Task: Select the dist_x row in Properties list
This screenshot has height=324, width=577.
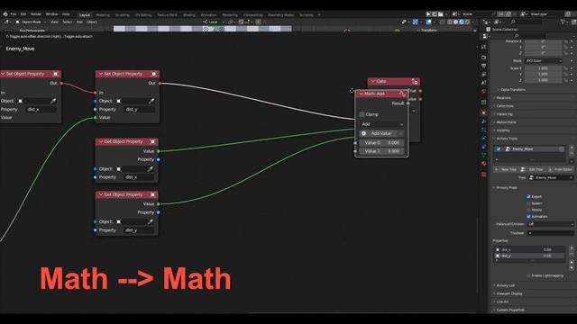Action: (x=529, y=250)
